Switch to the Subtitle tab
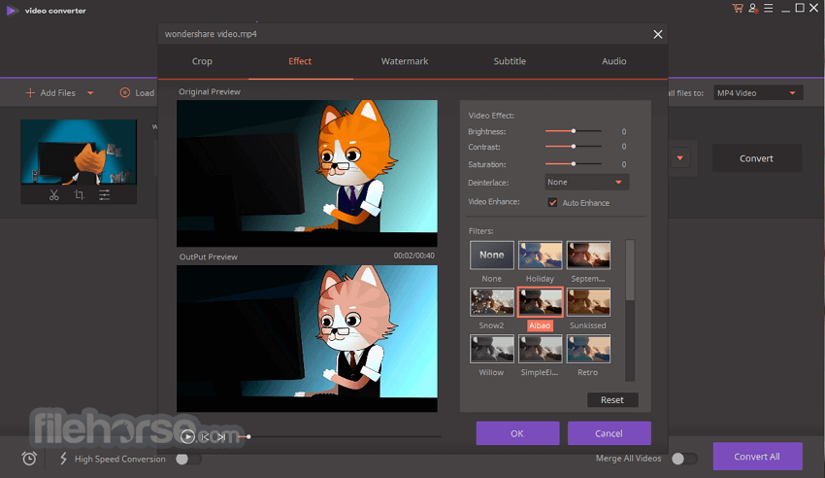 [510, 61]
